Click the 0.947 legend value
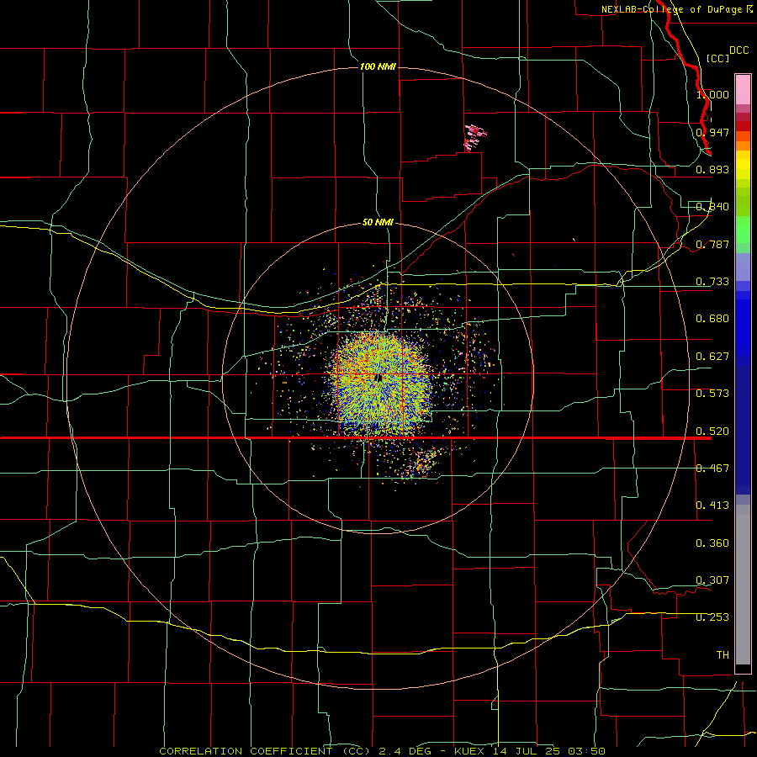The width and height of the screenshot is (757, 757). pyautogui.click(x=712, y=132)
